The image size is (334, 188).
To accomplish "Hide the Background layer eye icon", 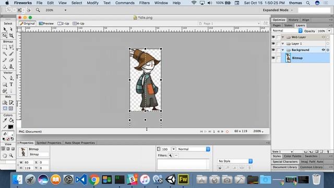I will coord(273,50).
